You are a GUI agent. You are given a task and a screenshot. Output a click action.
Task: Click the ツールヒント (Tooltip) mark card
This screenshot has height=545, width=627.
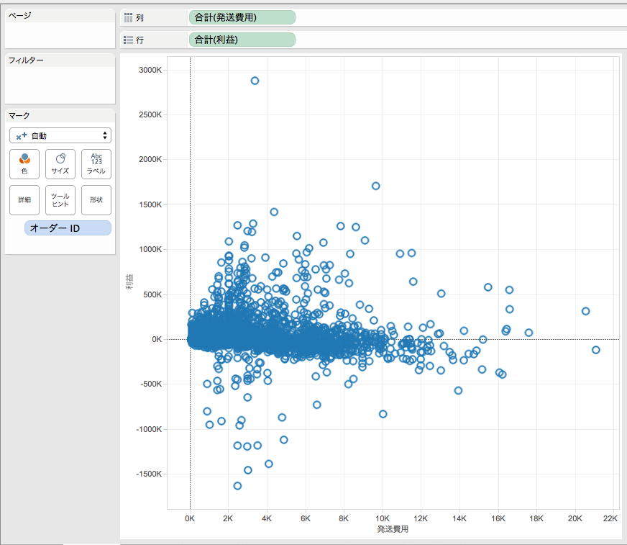point(60,200)
